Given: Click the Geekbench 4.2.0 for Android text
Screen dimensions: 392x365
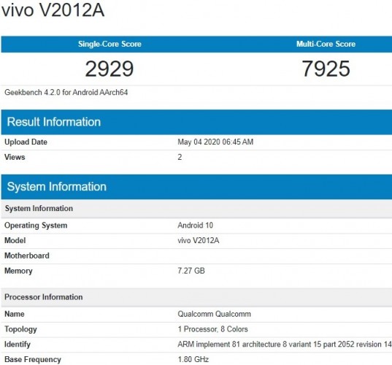Looking at the screenshot, I should [x=66, y=93].
